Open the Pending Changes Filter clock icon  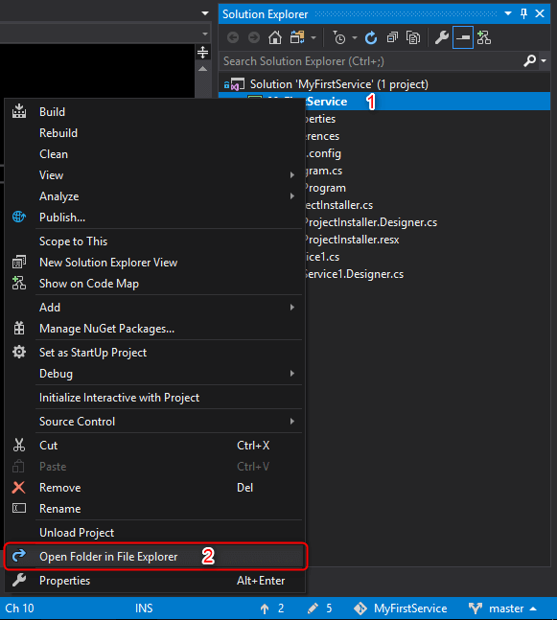(339, 38)
